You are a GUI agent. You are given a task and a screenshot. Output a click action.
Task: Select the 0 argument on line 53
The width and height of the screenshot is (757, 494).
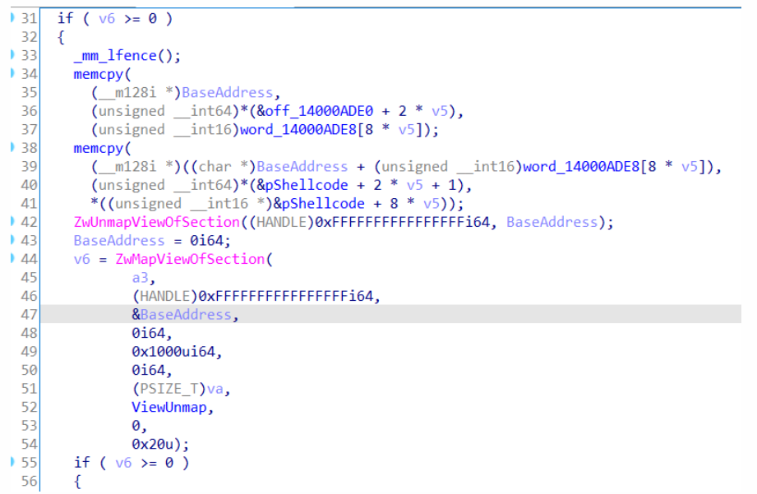pyautogui.click(x=136, y=426)
